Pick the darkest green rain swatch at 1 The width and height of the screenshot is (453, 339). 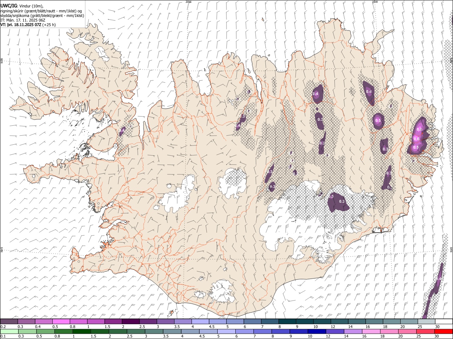(x=82, y=331)
